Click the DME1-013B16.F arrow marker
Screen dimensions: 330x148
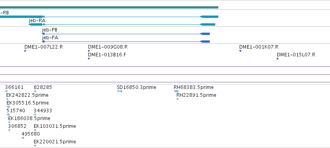pyautogui.click(x=89, y=59)
